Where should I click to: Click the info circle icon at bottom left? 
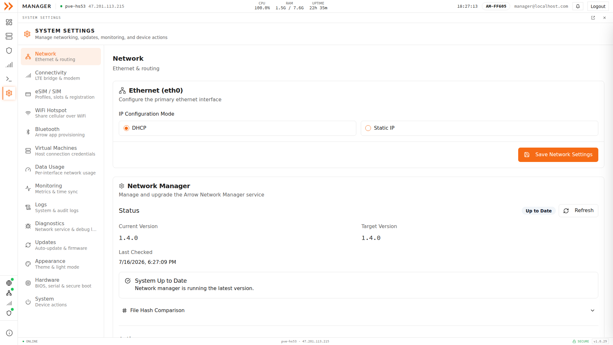(x=9, y=333)
